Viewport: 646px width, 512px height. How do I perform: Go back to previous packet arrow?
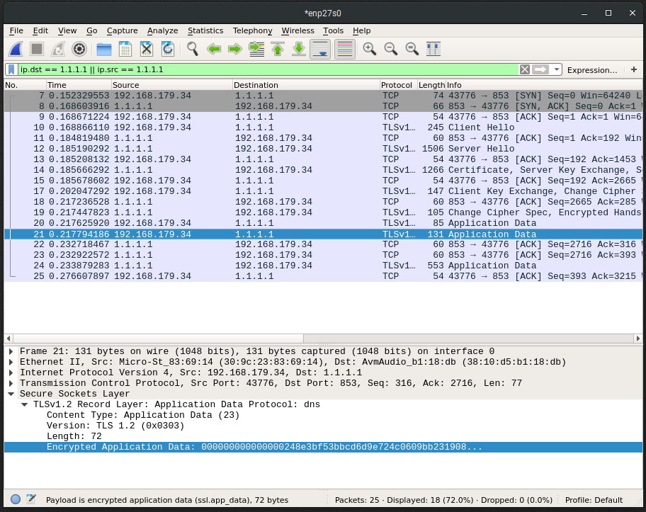(214, 49)
